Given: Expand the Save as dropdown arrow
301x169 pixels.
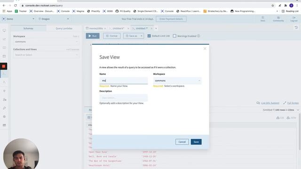Looking at the screenshot, I should (x=142, y=36).
